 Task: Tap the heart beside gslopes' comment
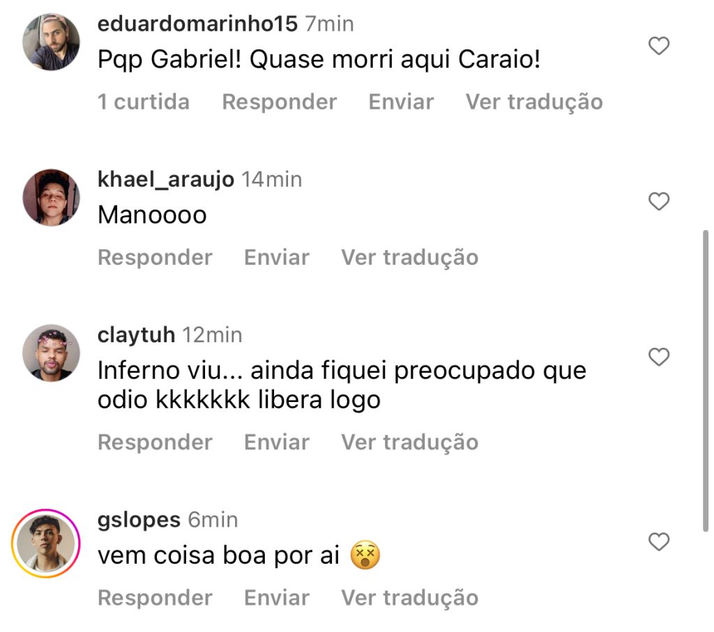coord(658,542)
